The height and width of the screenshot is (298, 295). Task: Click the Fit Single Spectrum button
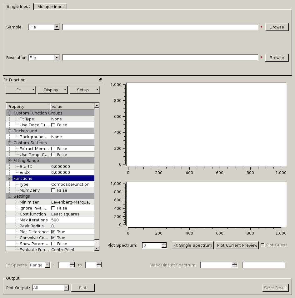tap(192, 245)
